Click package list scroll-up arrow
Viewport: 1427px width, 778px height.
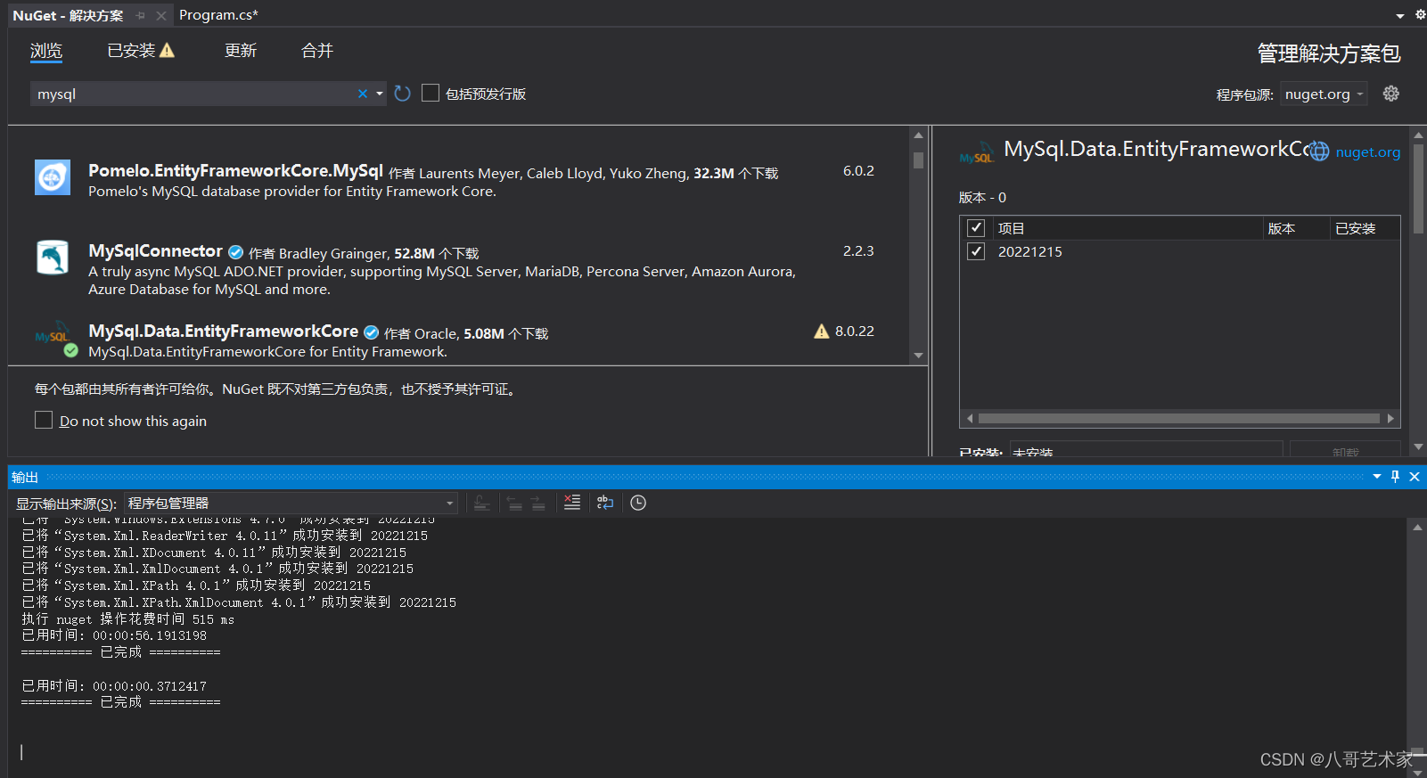[x=918, y=135]
